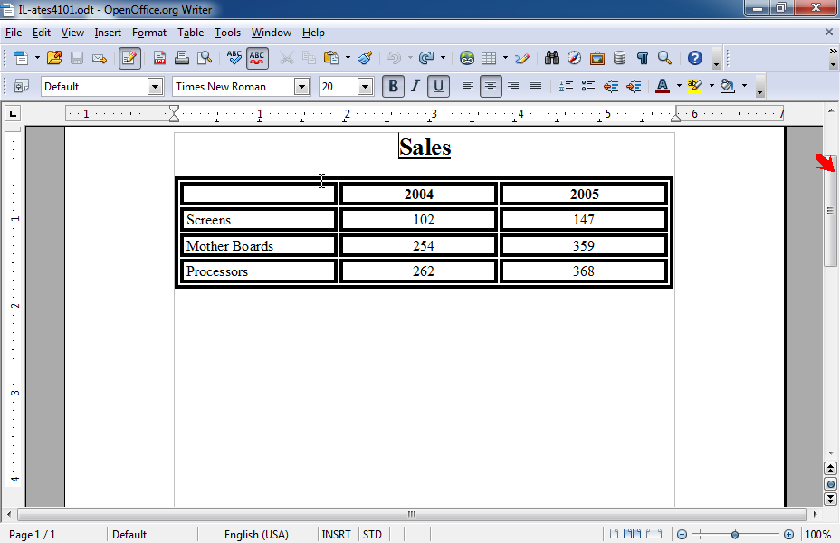Image resolution: width=840 pixels, height=543 pixels.
Task: Toggle underline formatting
Action: pos(438,86)
